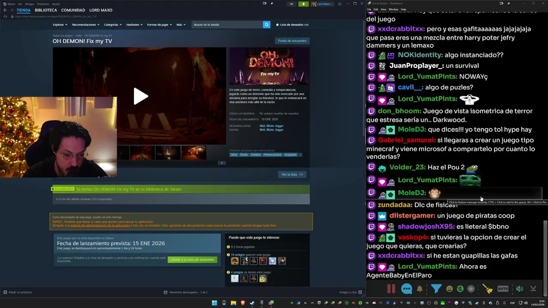Switch to the BIBLIOTECA tab
This screenshot has height=308, width=548.
pos(46,10)
